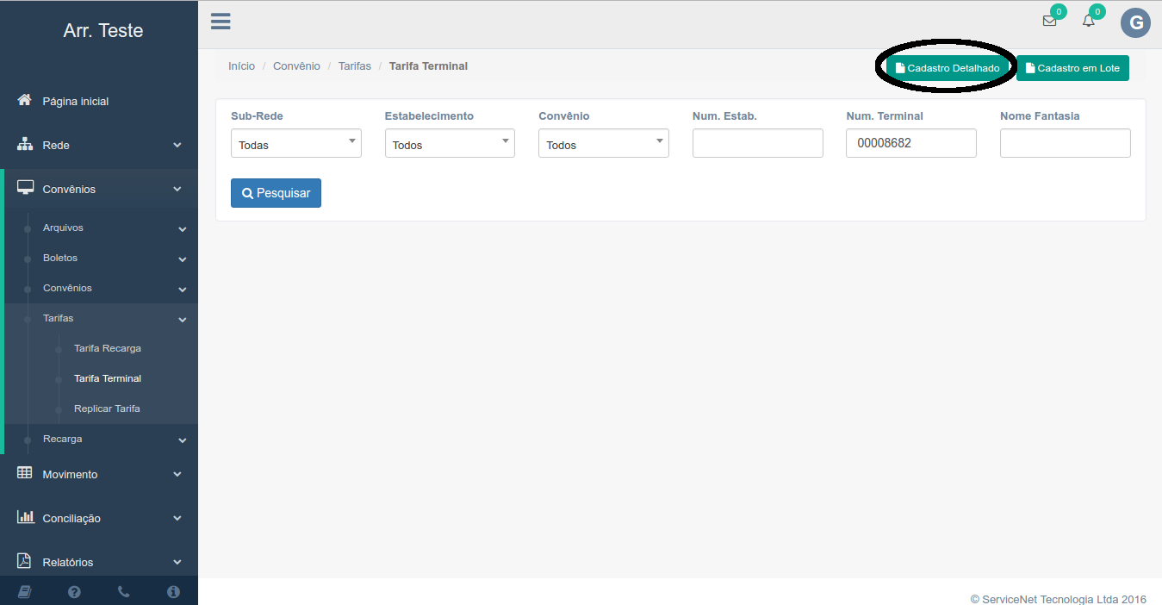
Task: Open the Estabelecimento dropdown
Action: [449, 143]
